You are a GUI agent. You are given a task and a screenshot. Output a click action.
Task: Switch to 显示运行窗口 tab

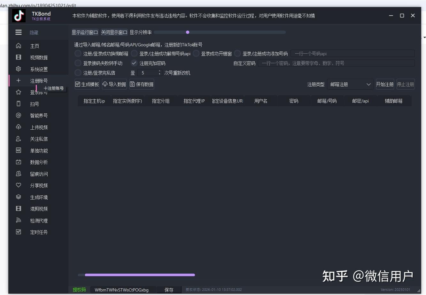coord(85,32)
